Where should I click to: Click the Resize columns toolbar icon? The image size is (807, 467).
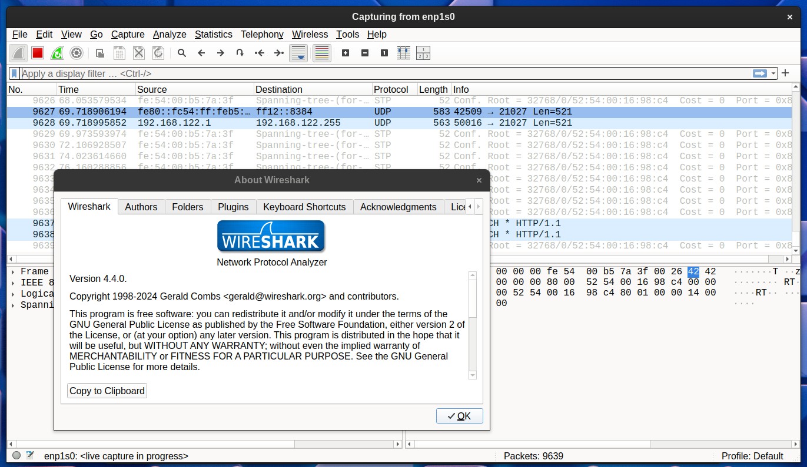pos(404,53)
